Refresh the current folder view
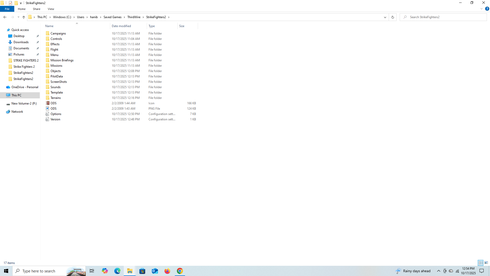 click(393, 17)
